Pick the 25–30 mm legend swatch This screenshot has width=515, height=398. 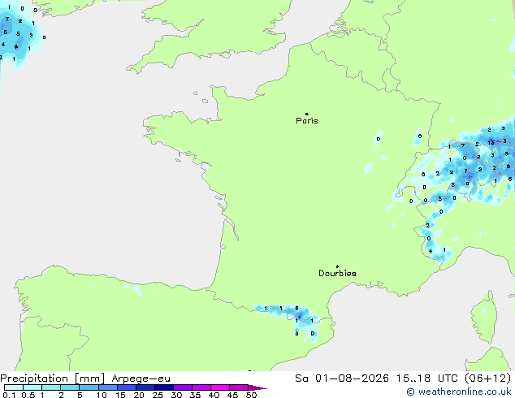163,387
